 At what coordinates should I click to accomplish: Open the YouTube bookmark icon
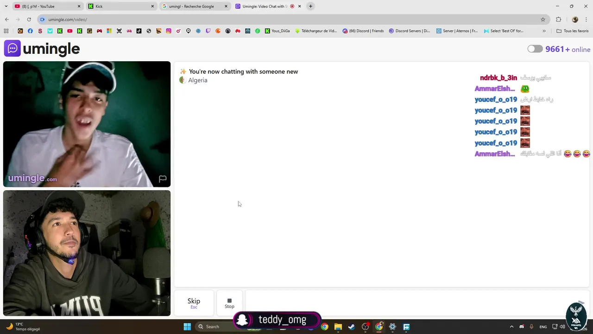coord(69,31)
